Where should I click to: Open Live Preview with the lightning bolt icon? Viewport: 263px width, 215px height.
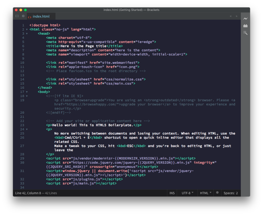point(246,19)
